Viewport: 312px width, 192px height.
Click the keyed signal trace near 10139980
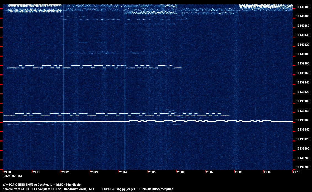click(94, 66)
